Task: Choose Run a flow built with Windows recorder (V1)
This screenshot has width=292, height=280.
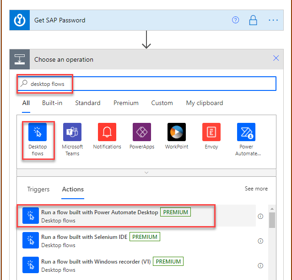Action: [136, 265]
